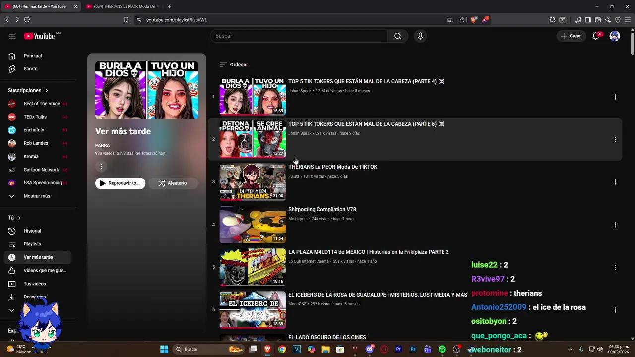Open Brave Rewards triangle icon
635x357 pixels.
485,20
